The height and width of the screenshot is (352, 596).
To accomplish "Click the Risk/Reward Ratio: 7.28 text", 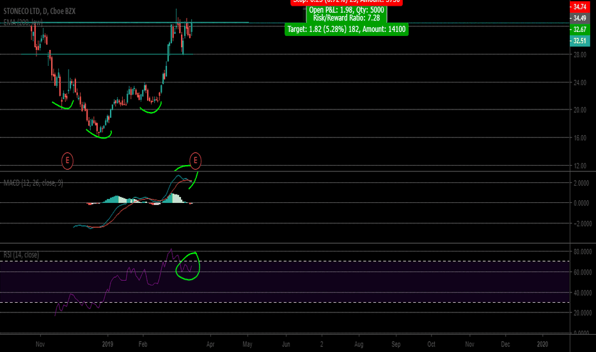I will coord(346,18).
